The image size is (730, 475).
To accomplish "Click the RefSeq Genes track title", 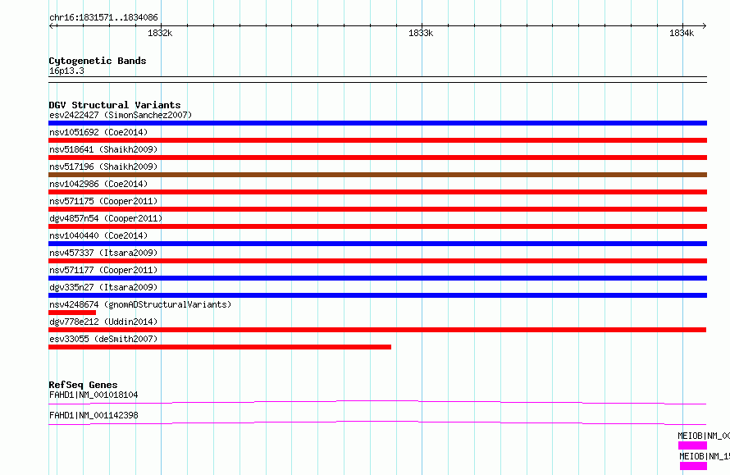I will click(83, 385).
